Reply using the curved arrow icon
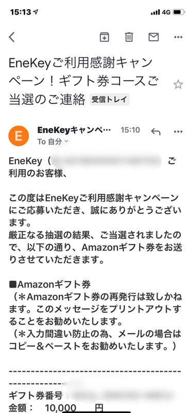 coord(156,132)
